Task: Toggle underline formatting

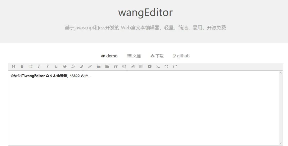Action: (56, 66)
